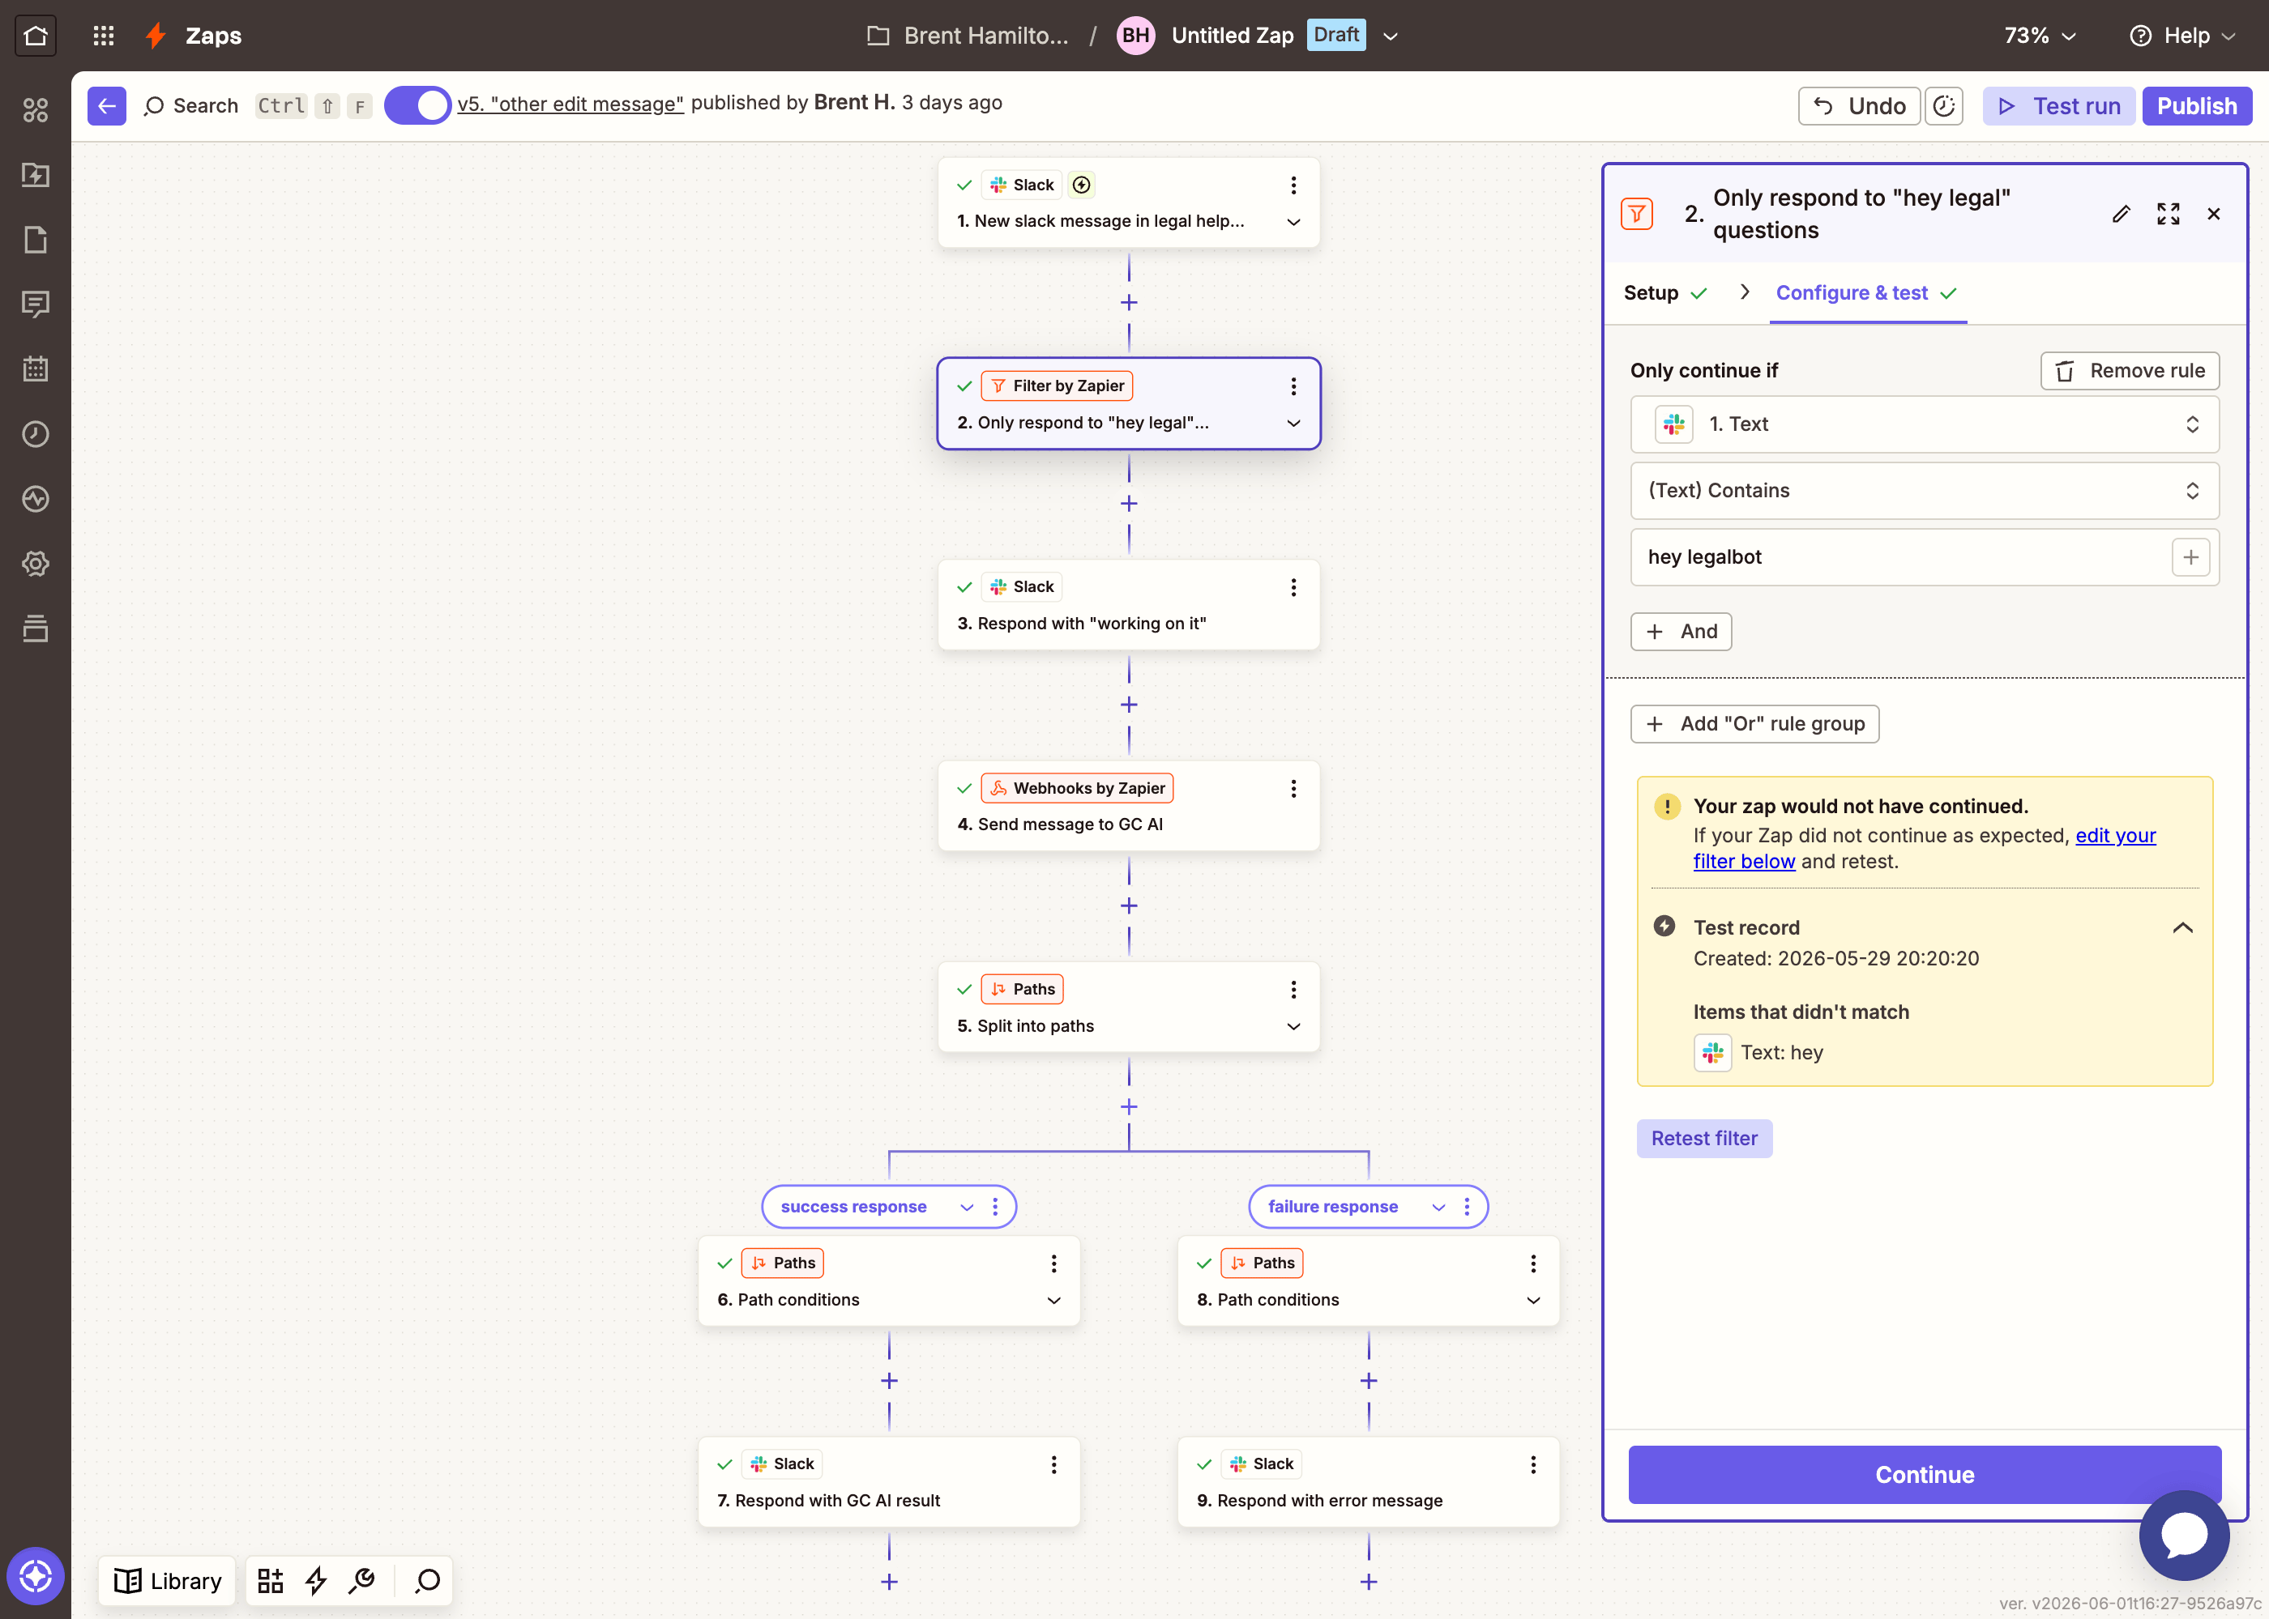
Task: Open the 1. Text field dropdown
Action: (1924, 424)
